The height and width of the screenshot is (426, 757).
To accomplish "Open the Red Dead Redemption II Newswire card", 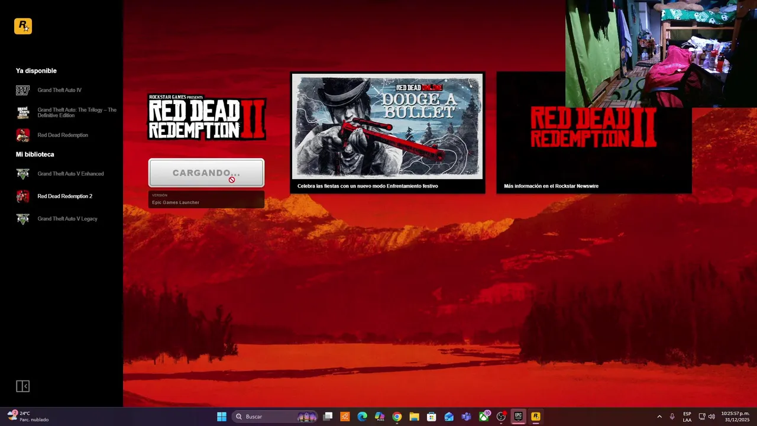I will point(594,133).
